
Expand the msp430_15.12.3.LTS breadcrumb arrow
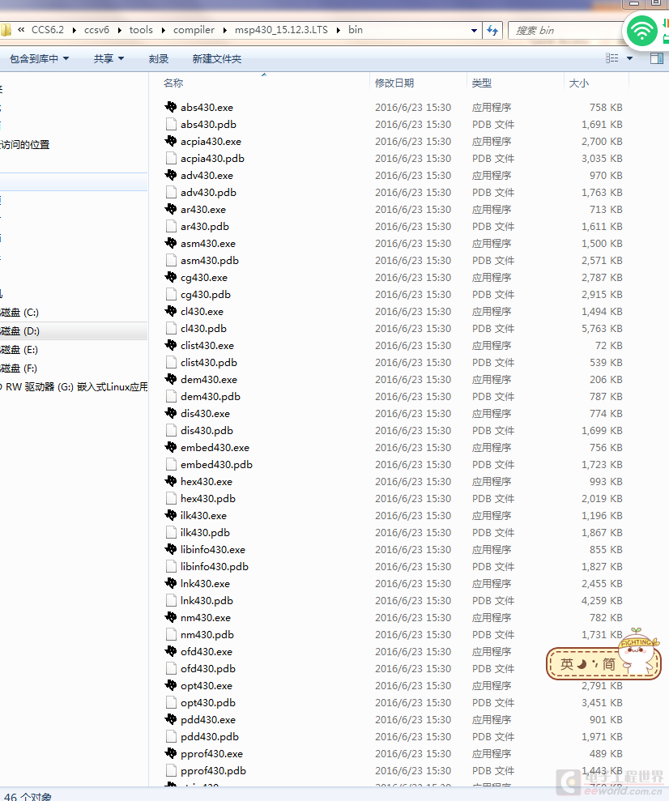[x=338, y=30]
